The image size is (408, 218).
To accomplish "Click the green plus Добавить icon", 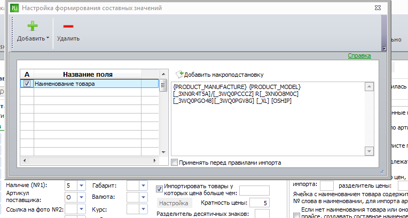I will pyautogui.click(x=33, y=26).
